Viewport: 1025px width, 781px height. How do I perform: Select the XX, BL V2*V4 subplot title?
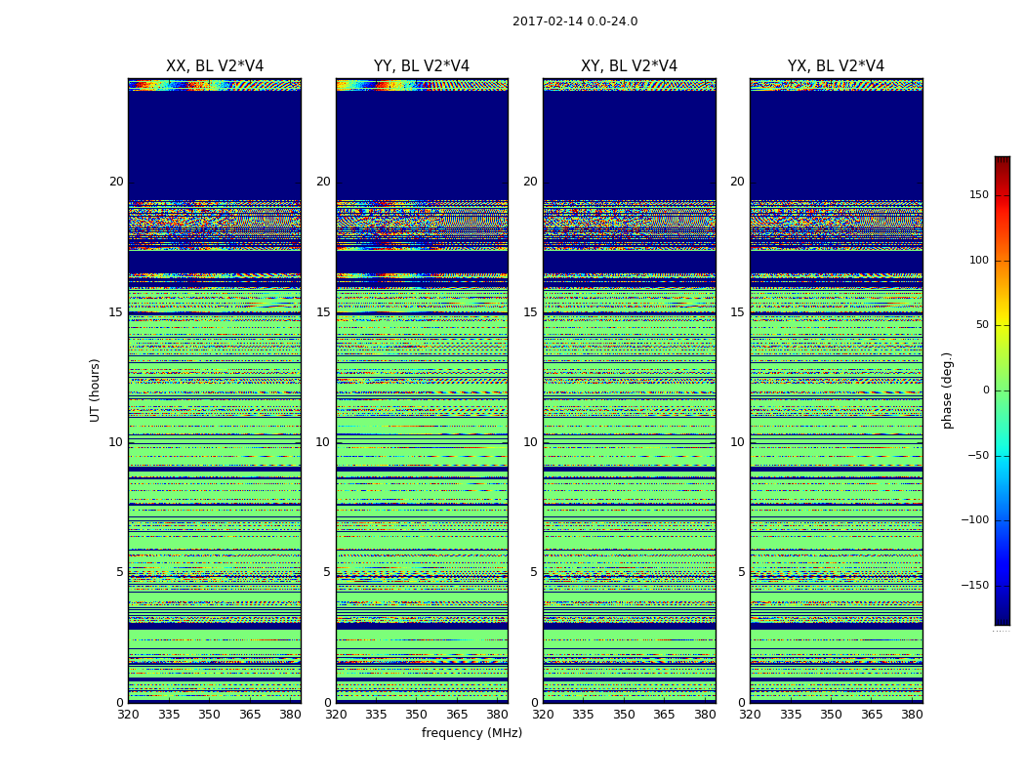215,66
